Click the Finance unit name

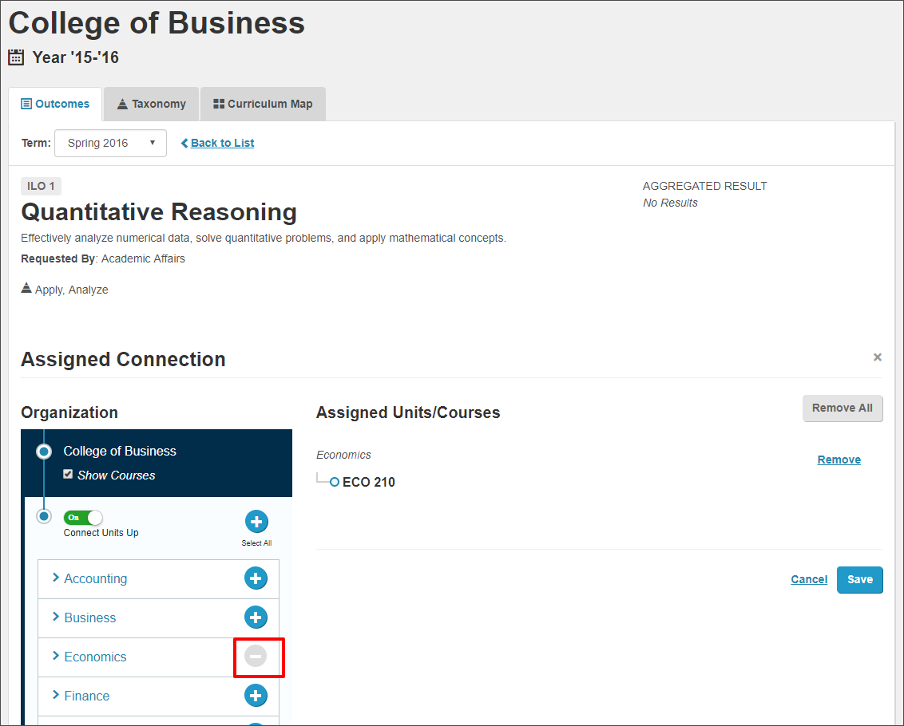coord(86,696)
